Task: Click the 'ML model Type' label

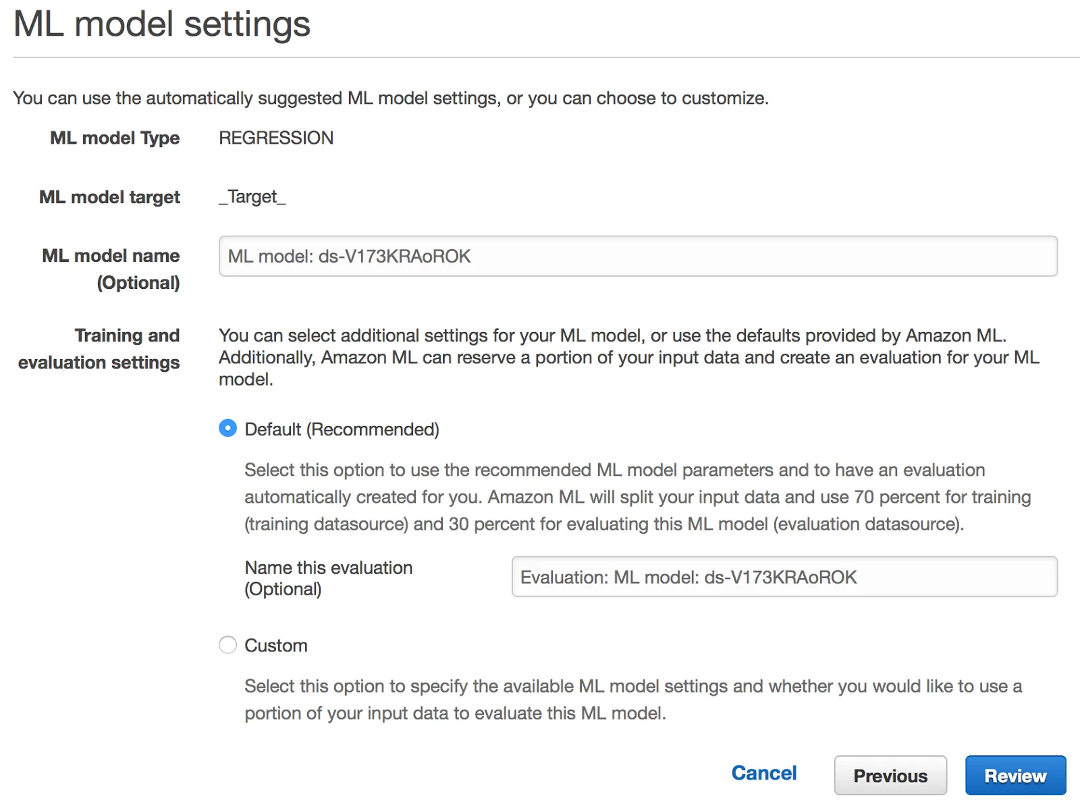Action: click(x=115, y=138)
